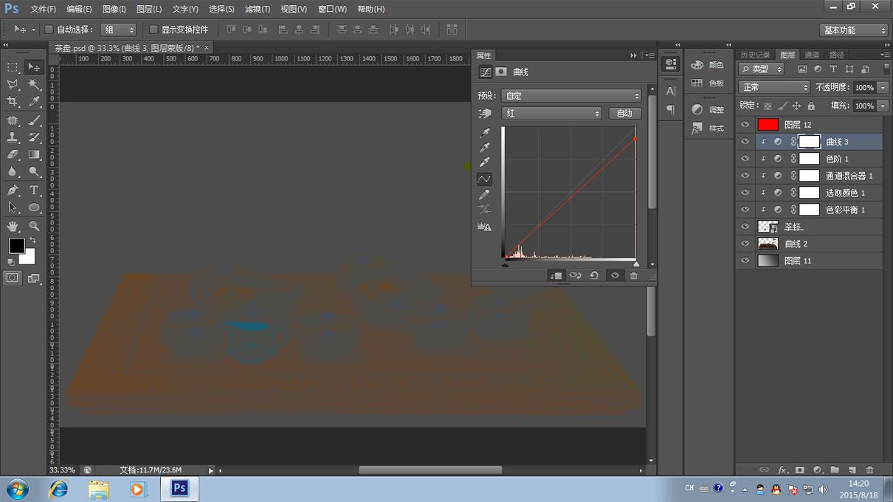Image resolution: width=893 pixels, height=502 pixels.
Task: Open the 滤镜(T) menu
Action: tap(258, 9)
